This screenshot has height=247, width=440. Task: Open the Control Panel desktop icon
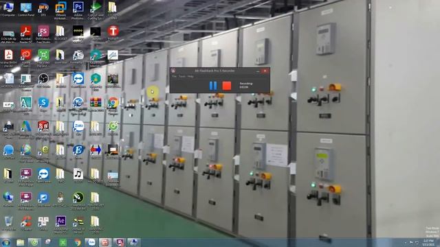[x=26, y=9]
